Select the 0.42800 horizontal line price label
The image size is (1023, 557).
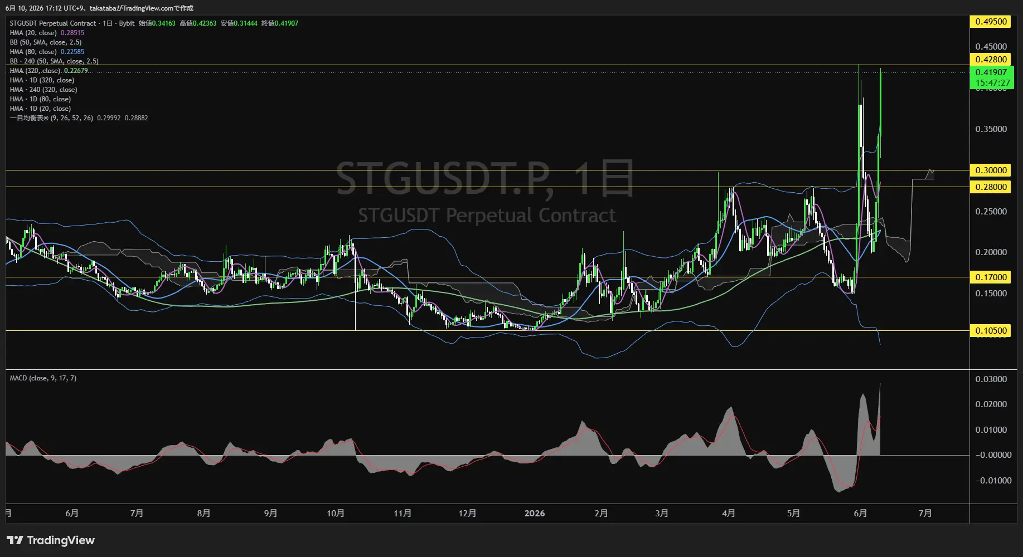tap(991, 60)
